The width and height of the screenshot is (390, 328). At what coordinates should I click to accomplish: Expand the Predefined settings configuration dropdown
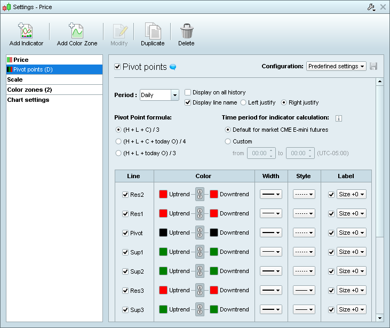[x=336, y=66]
